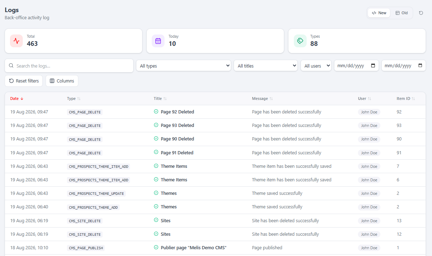Click the success check icon for Page 91 Deleted

pos(156,152)
